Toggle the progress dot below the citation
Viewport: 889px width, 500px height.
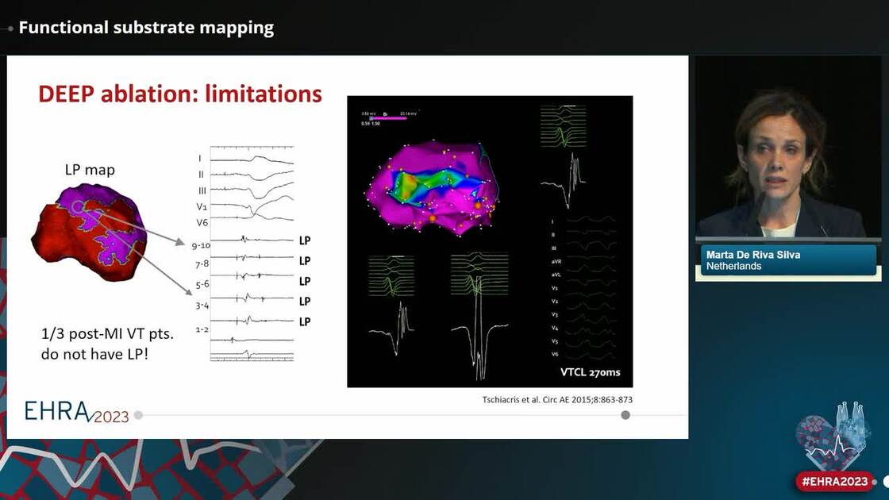(x=625, y=413)
